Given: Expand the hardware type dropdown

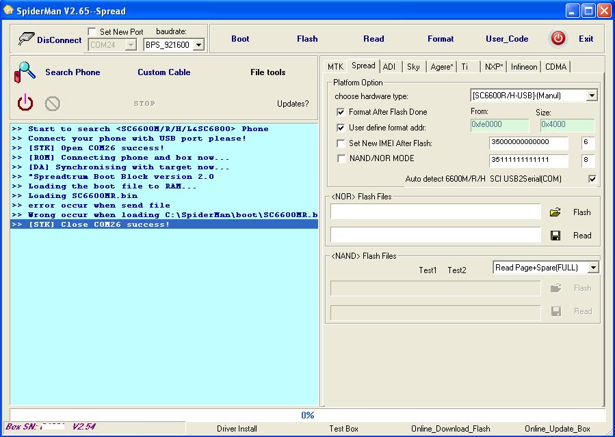Looking at the screenshot, I should pos(592,96).
